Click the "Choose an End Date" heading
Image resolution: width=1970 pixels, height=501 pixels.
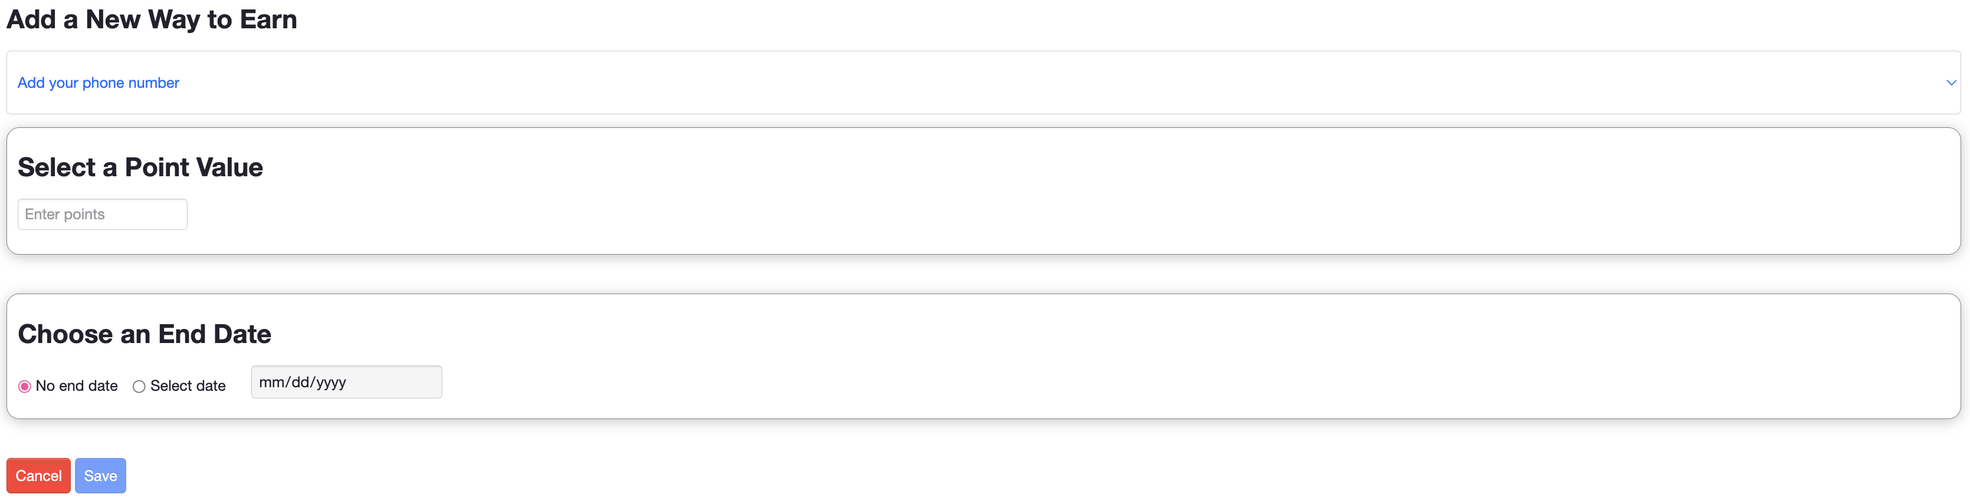coord(145,335)
